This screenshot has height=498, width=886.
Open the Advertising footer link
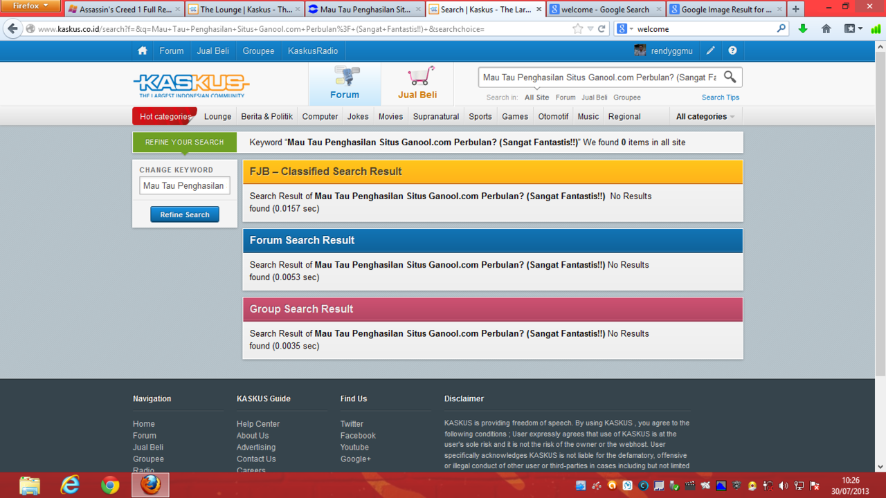tap(256, 448)
